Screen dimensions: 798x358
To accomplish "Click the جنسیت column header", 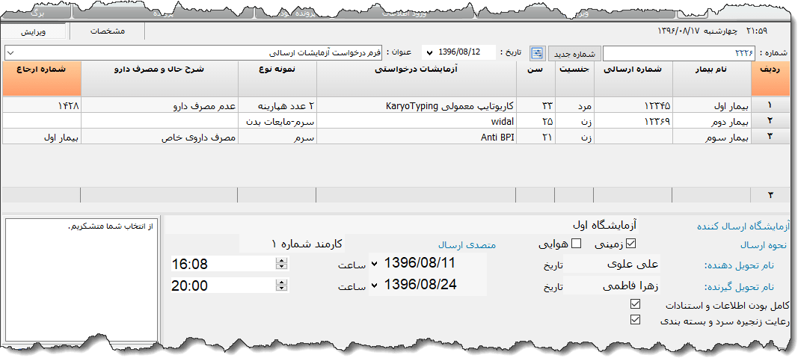I will click(574, 78).
